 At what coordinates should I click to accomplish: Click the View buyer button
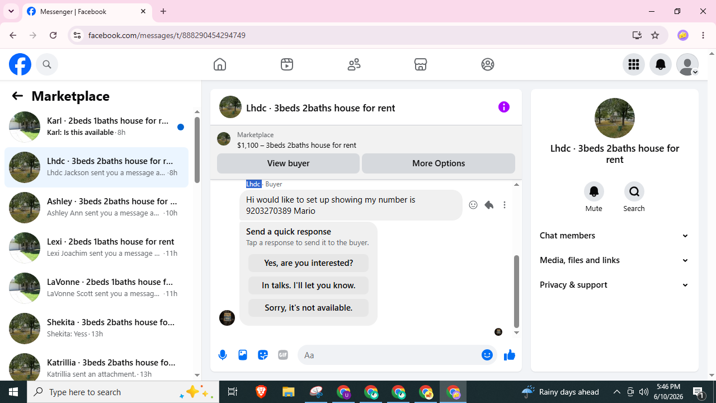pyautogui.click(x=288, y=163)
